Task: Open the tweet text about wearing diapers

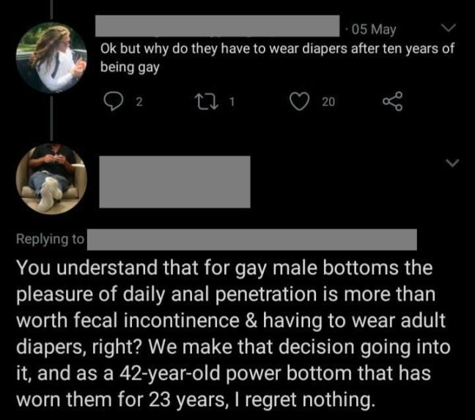Action: point(277,57)
